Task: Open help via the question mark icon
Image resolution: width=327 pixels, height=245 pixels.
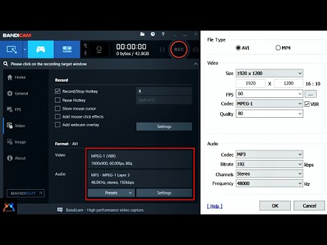Action: 163,34
